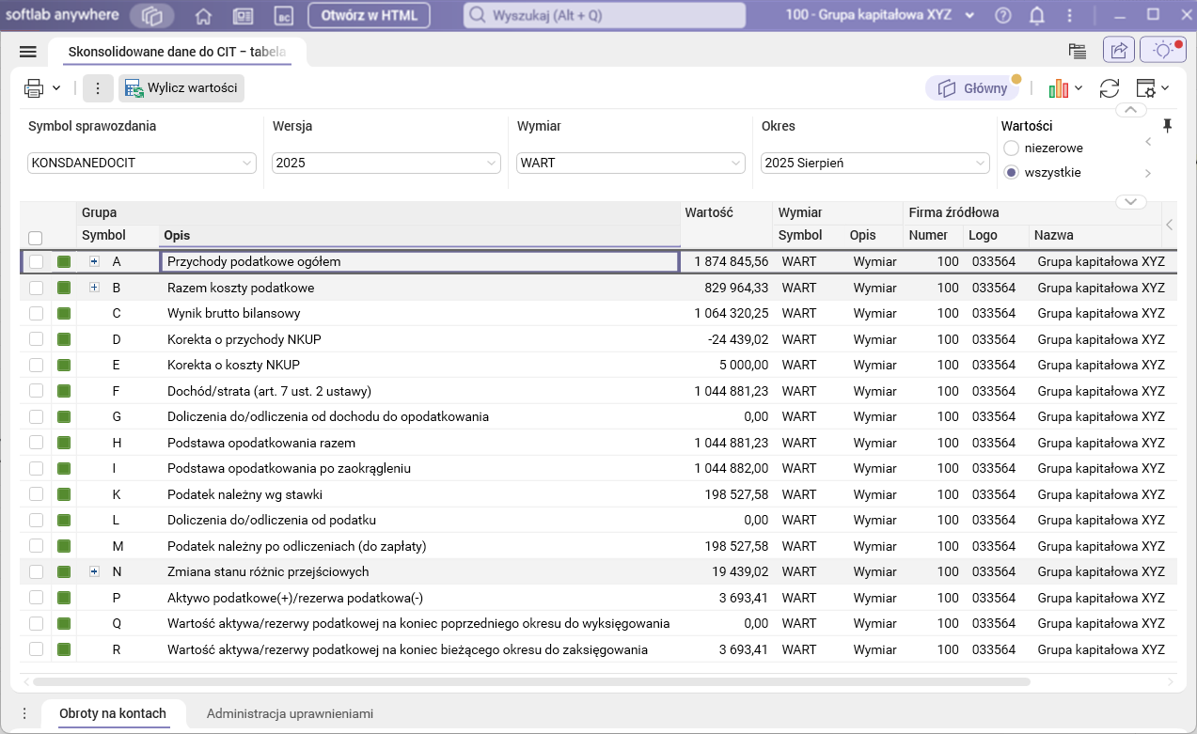Switch to 'Administracja uprawnieniami' tab
Viewport: 1197px width, 734px height.
click(290, 714)
